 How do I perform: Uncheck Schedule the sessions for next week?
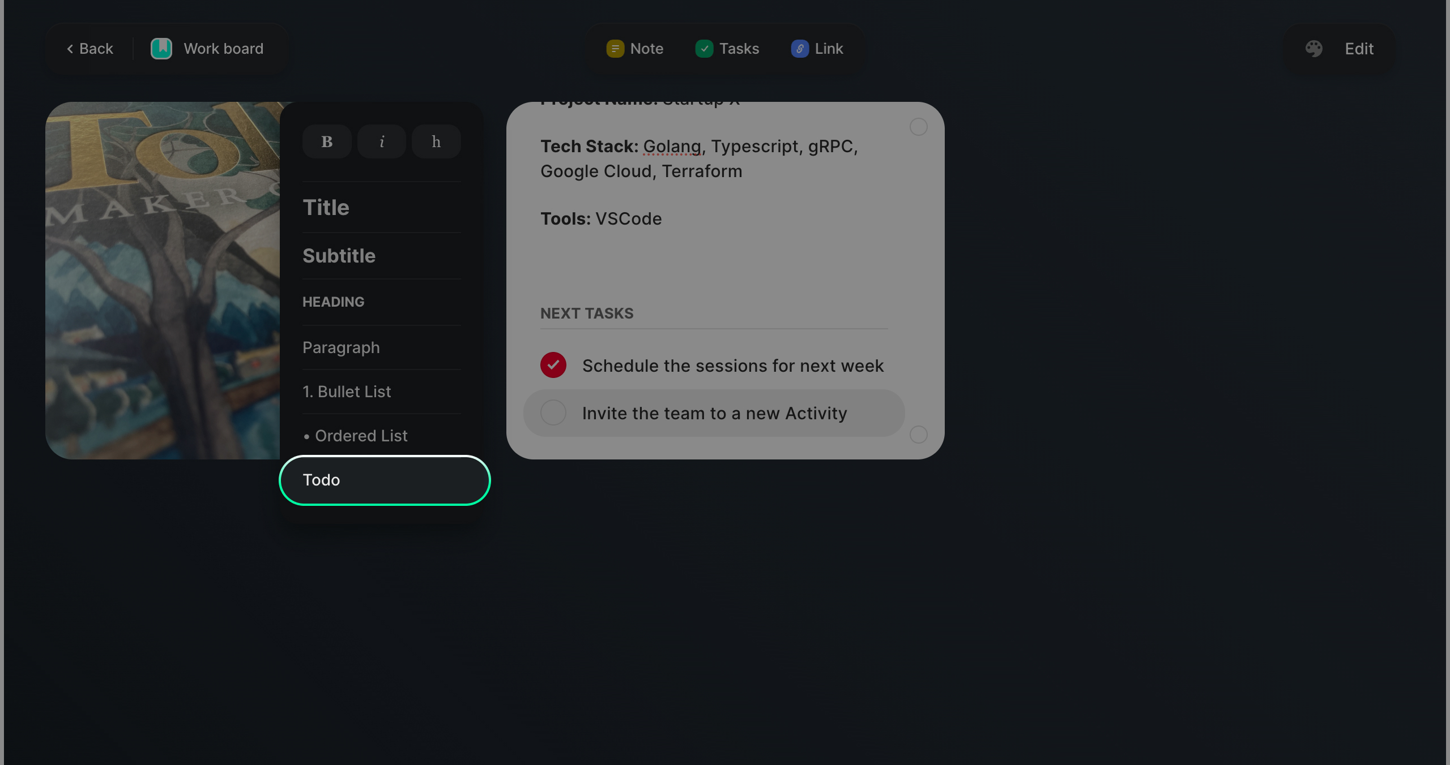[x=553, y=365]
